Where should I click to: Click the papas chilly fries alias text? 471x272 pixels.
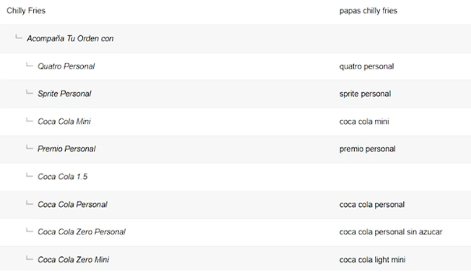coord(368,11)
